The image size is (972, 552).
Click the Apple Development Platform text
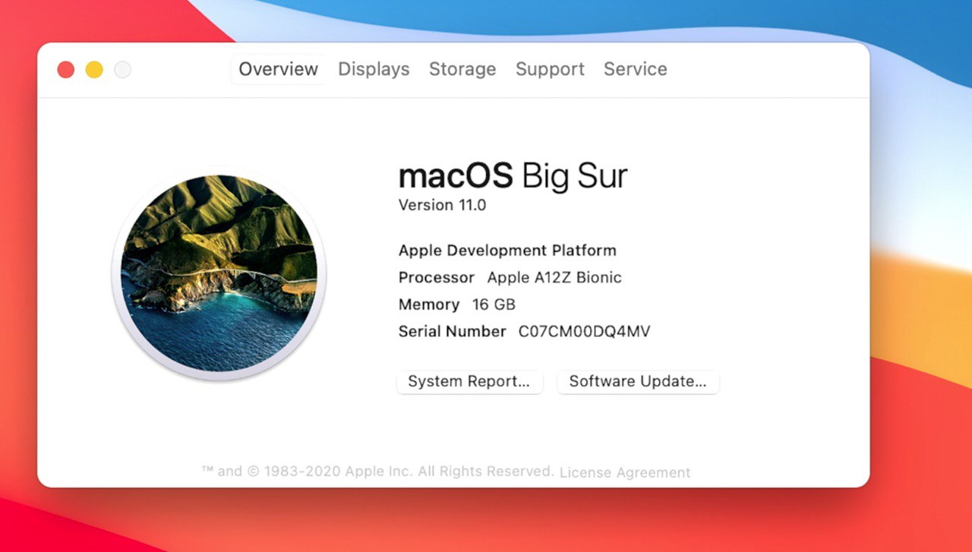pyautogui.click(x=507, y=251)
